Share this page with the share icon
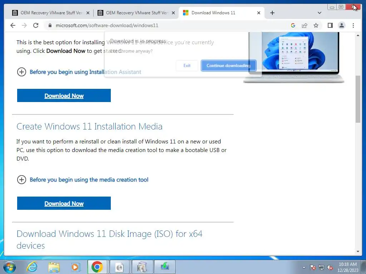 305,25
